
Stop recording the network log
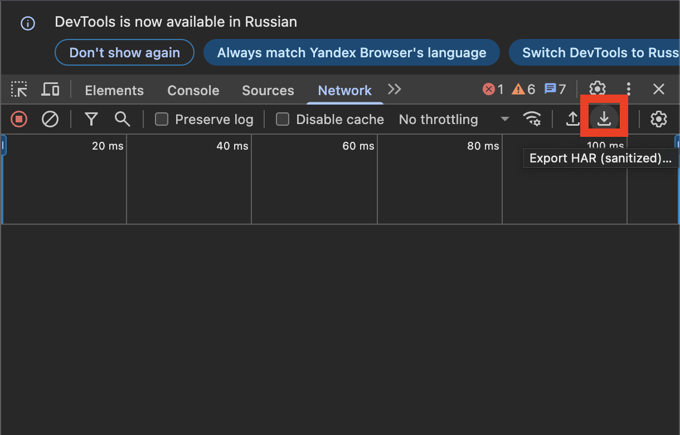coord(19,119)
